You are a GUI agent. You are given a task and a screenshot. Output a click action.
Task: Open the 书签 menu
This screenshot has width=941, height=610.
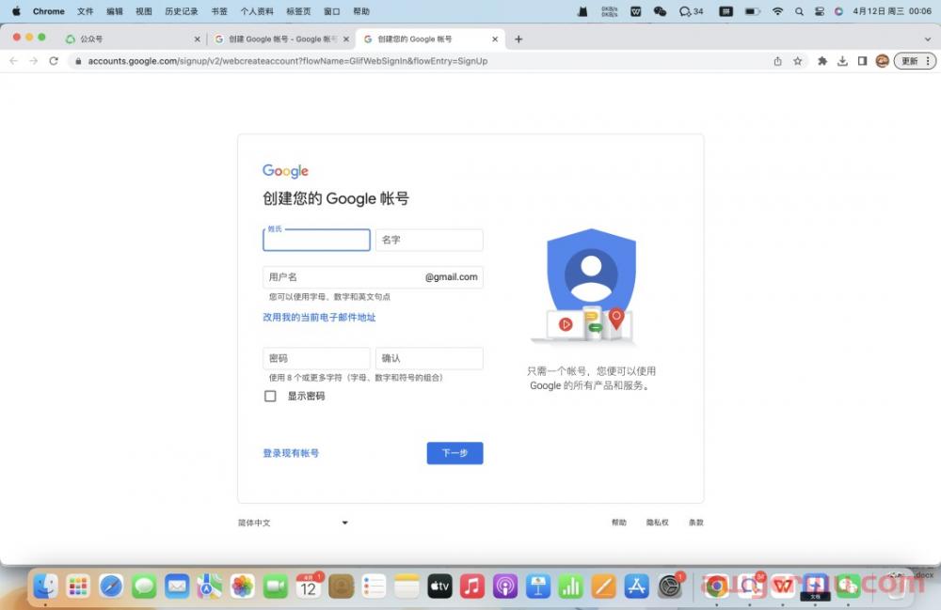pos(219,11)
